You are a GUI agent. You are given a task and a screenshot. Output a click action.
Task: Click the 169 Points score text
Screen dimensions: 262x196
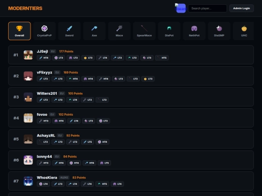pos(71,73)
